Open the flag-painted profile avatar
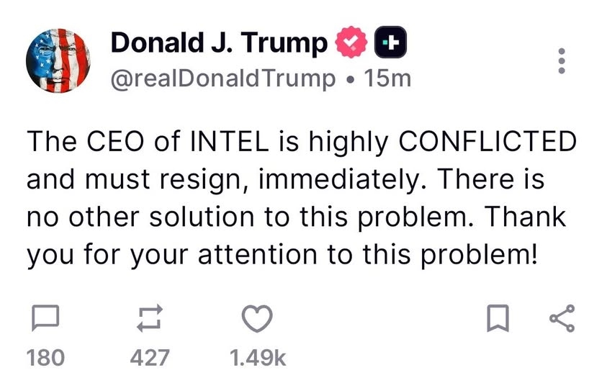This screenshot has height=383, width=607. 58,60
